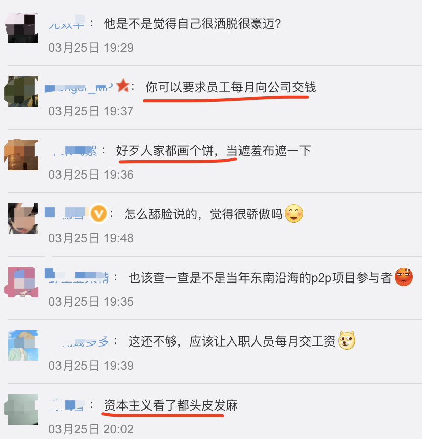Screen dimensions: 422x439
Task: Open the username of the 19:37 commenter
Action: (79, 87)
